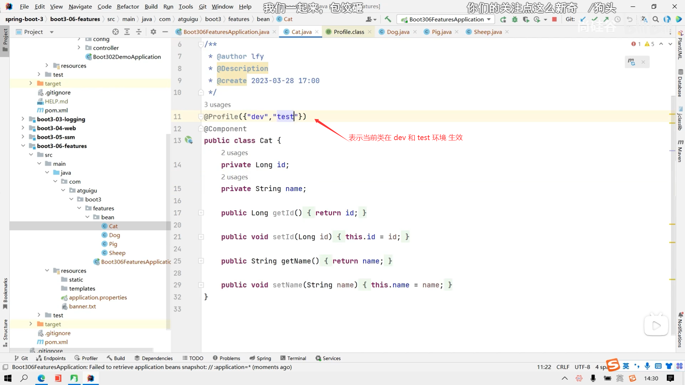Open Project panel settings gear

(x=153, y=32)
